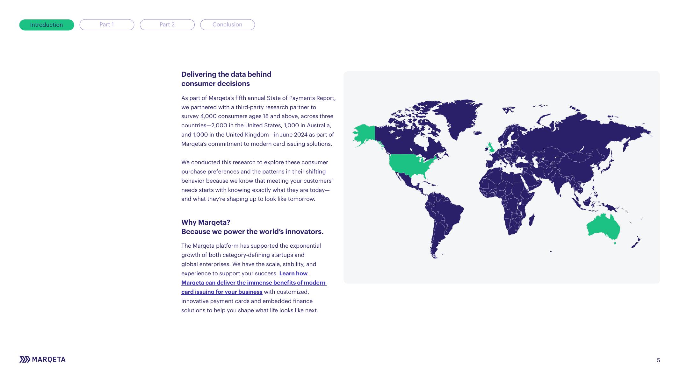Click the Introduction navigation tab
680x382 pixels.
pos(47,25)
